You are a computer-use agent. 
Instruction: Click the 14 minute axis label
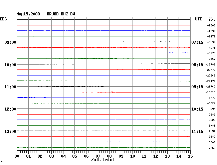179,156
